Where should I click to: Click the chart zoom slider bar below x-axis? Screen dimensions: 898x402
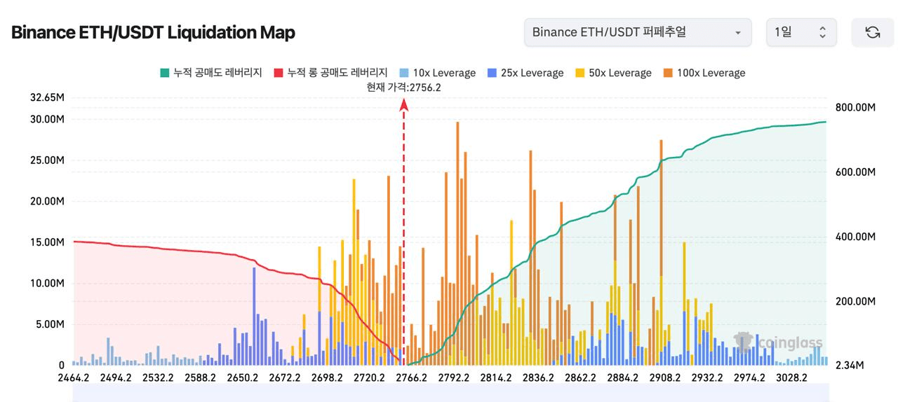tap(450, 392)
